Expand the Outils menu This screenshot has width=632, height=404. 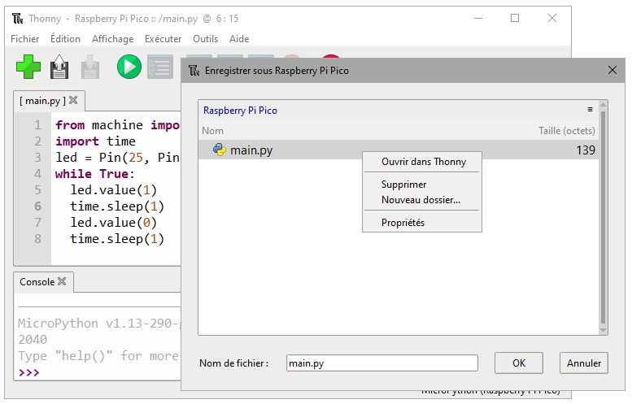[x=205, y=39]
